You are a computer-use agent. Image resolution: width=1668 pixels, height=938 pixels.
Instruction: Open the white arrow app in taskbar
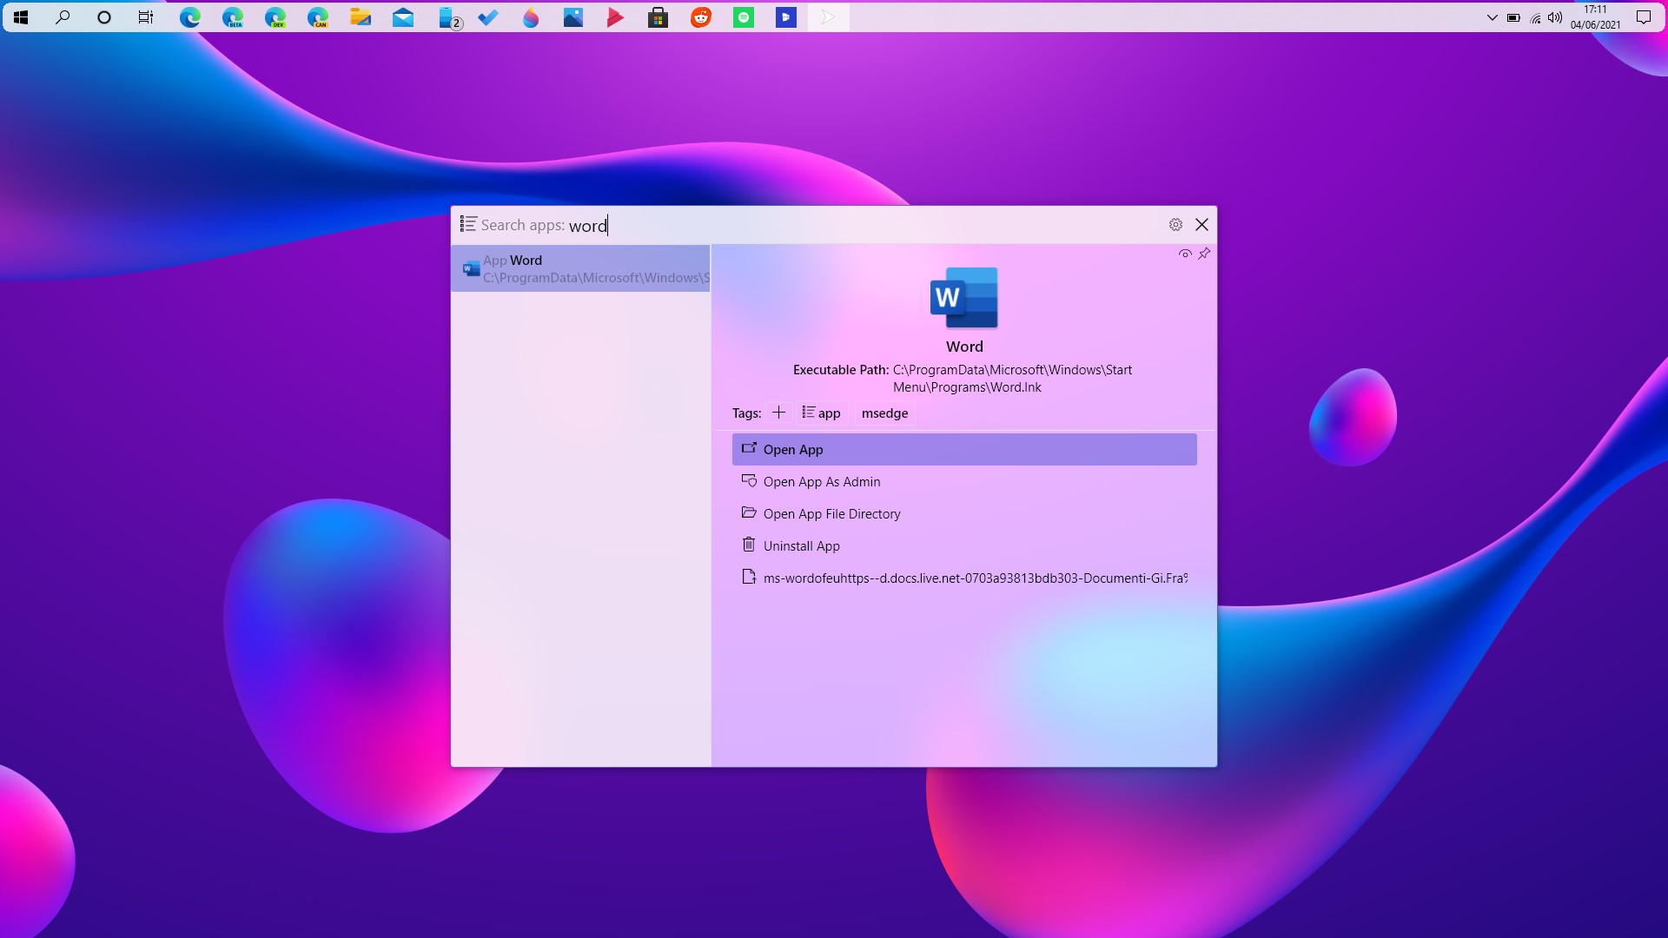coord(829,17)
